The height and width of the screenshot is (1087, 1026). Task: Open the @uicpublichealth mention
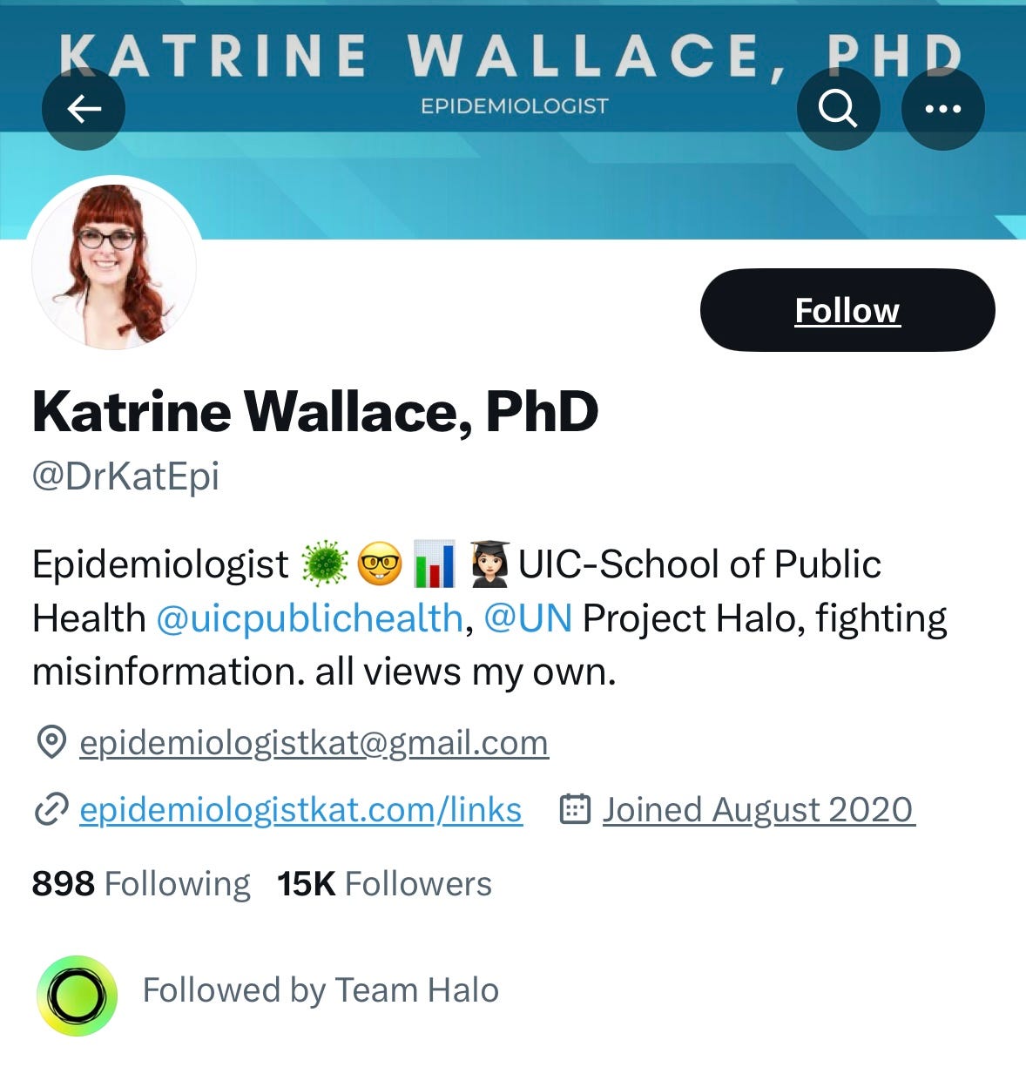pos(309,618)
